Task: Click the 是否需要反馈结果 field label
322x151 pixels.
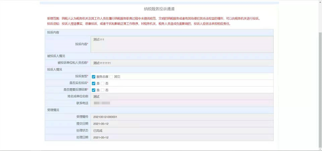Action: [76, 89]
